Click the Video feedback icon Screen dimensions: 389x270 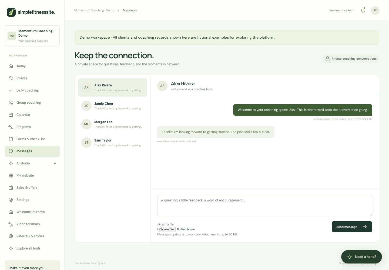pos(11,224)
